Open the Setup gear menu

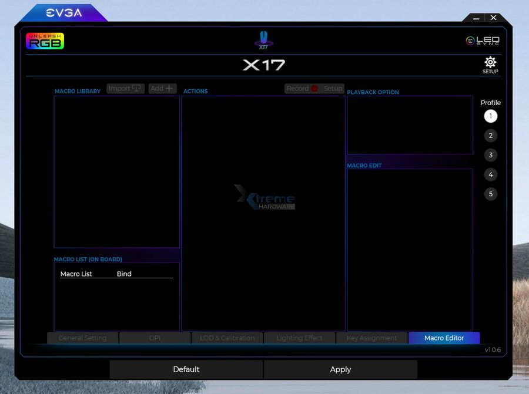tap(490, 61)
